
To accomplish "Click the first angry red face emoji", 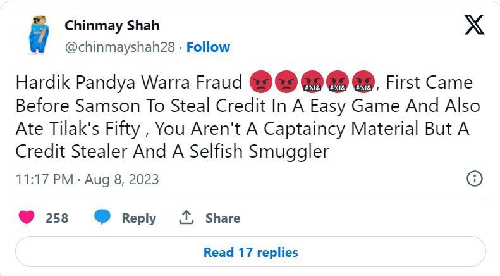I will click(x=261, y=83).
